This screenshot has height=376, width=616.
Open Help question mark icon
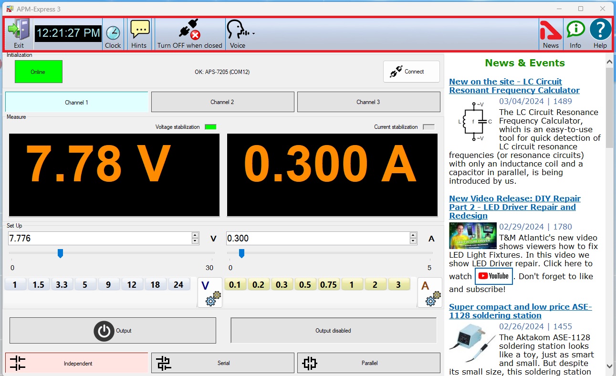(600, 31)
